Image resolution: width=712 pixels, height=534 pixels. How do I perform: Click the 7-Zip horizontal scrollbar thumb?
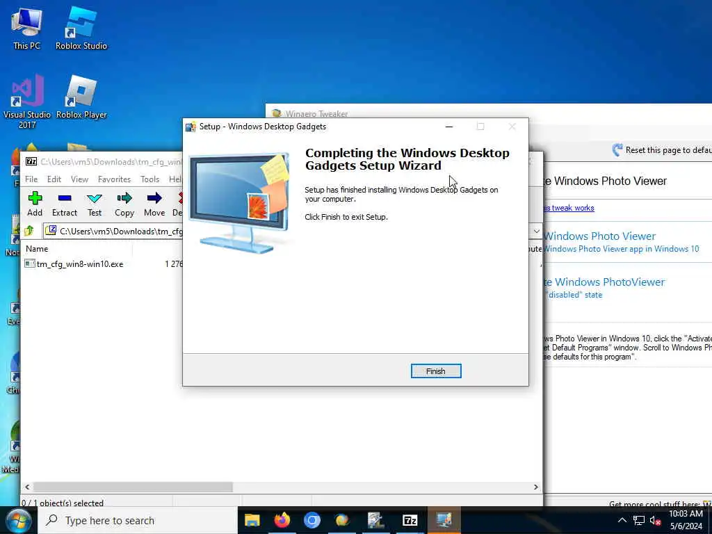point(133,487)
